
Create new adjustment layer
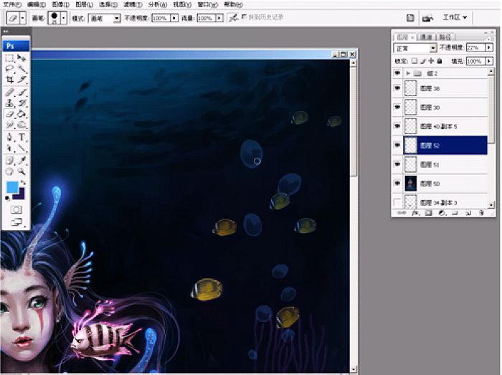pyautogui.click(x=442, y=213)
